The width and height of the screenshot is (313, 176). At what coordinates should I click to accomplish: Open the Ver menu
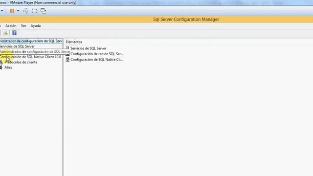[23, 26]
